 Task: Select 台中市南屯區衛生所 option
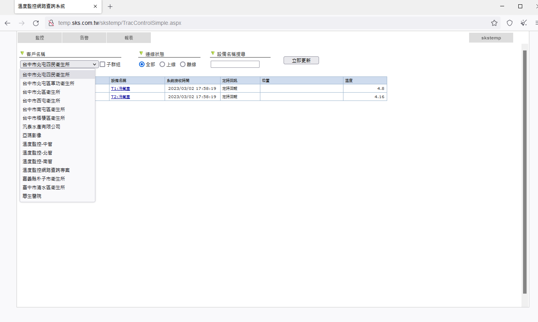[58, 110]
